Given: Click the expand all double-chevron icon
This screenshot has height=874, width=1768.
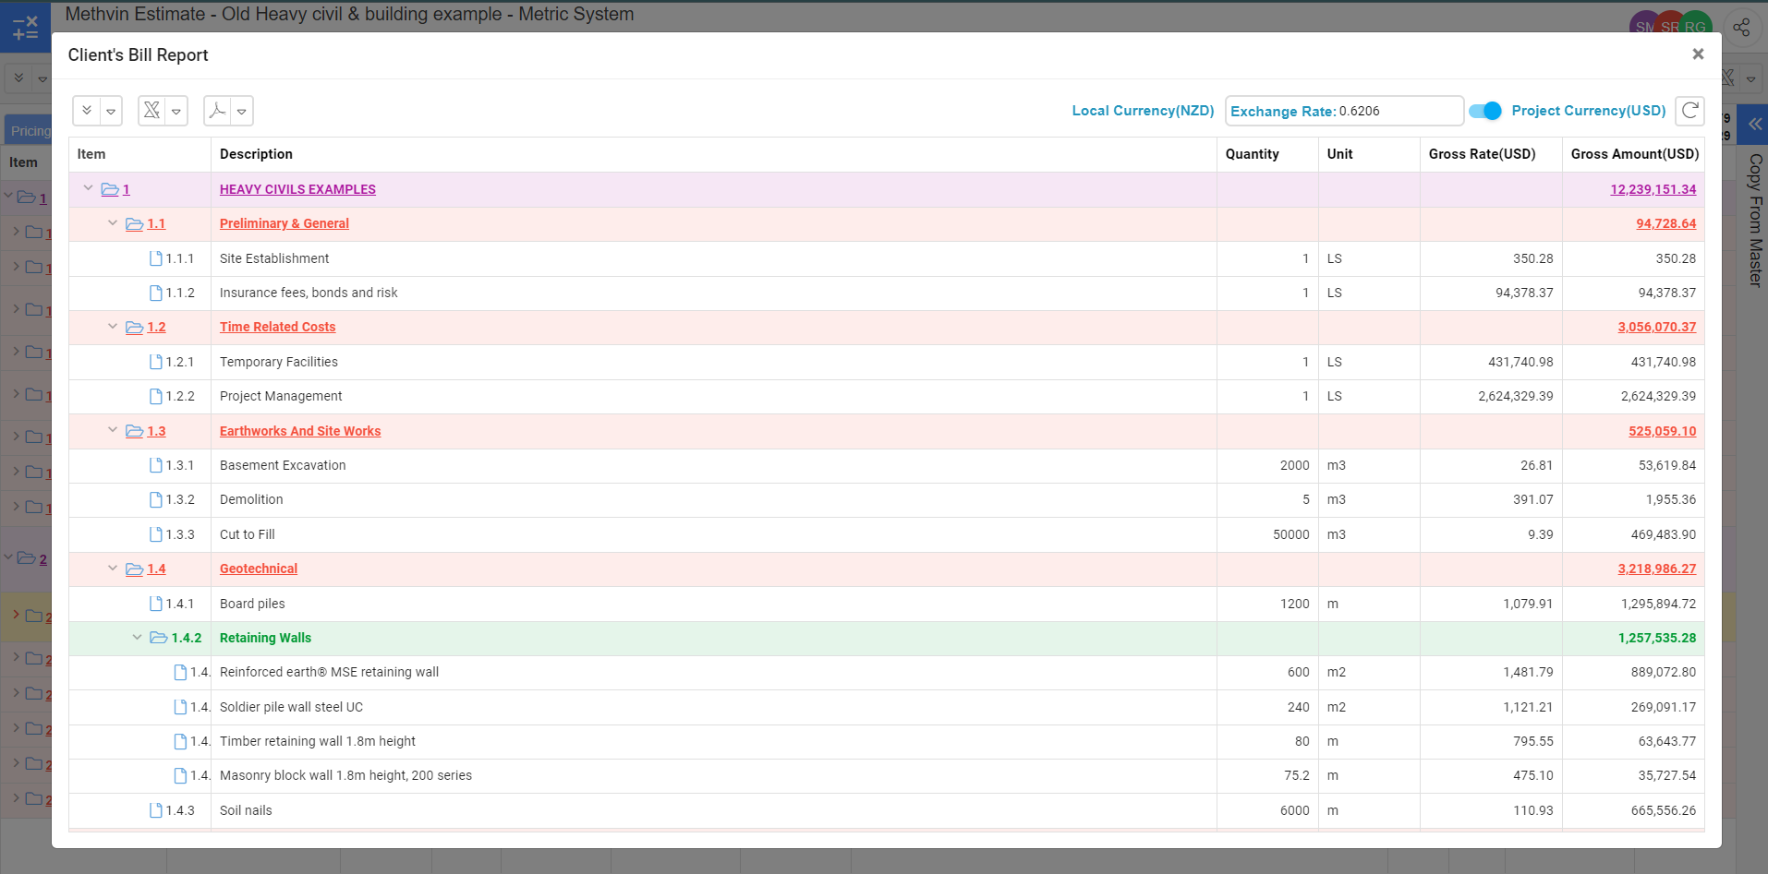Looking at the screenshot, I should pyautogui.click(x=87, y=111).
